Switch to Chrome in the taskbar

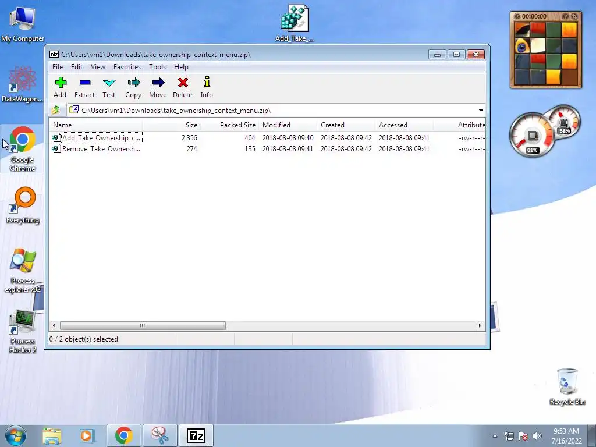point(124,435)
